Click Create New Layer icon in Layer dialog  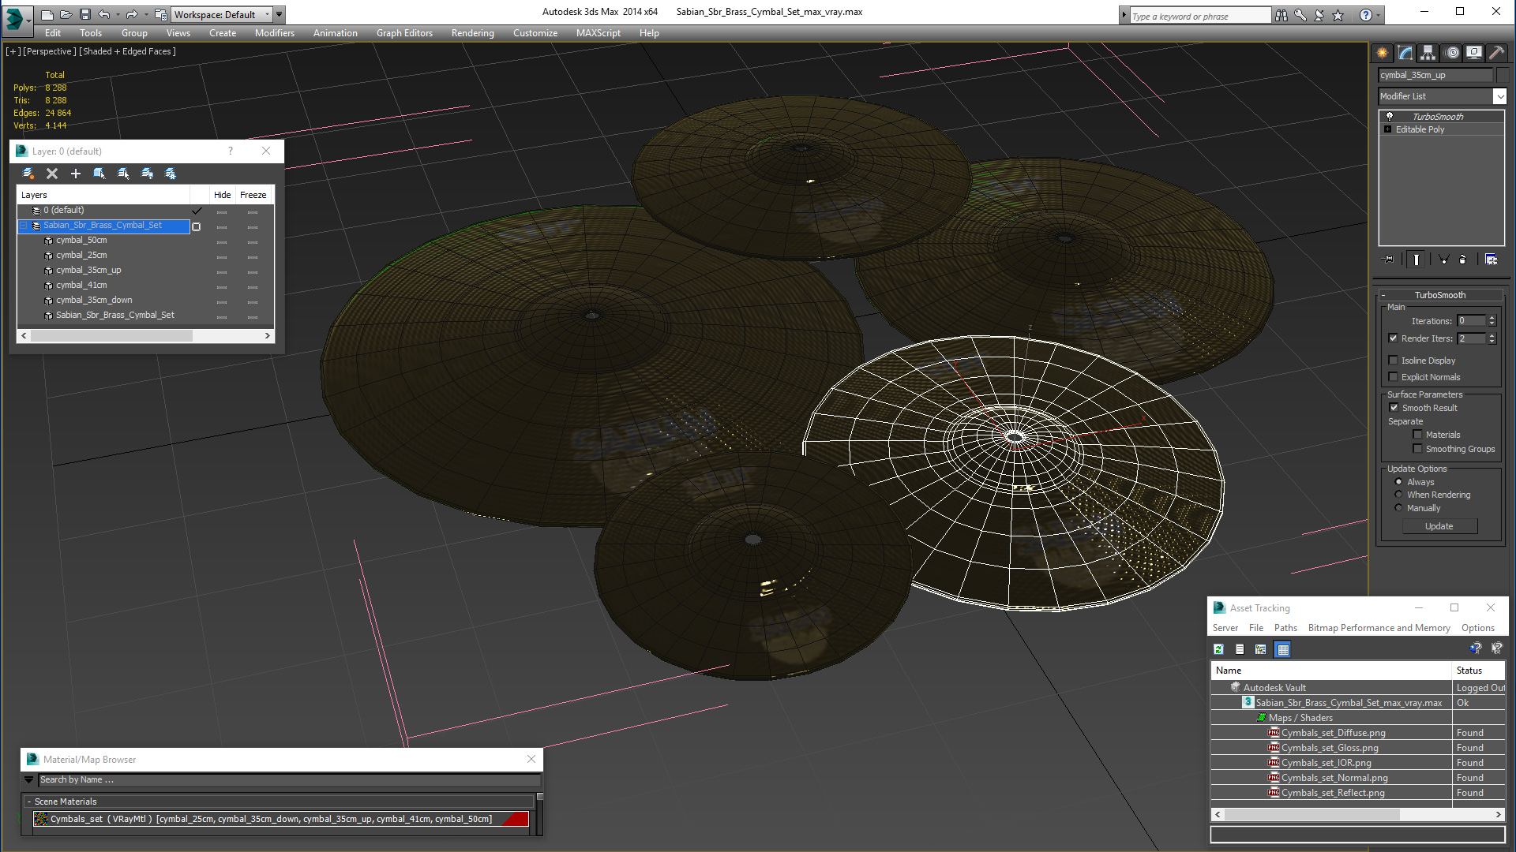(x=28, y=174)
